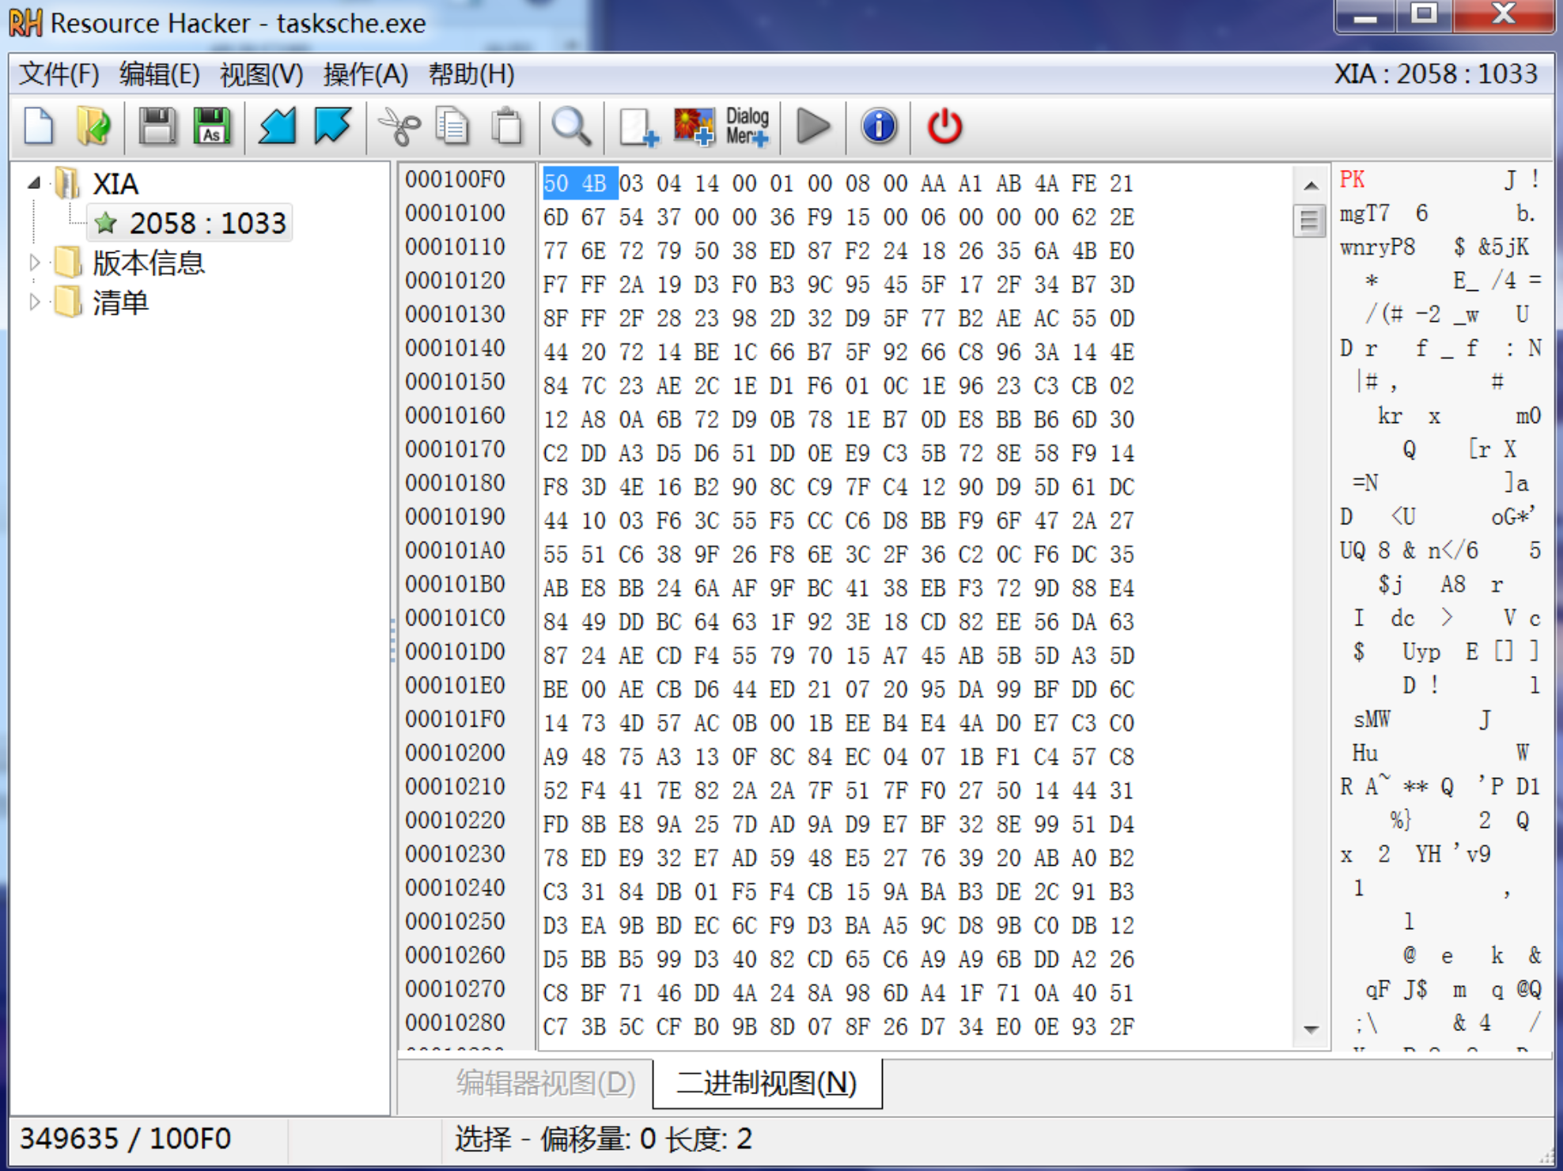Open the 操作(A) menu
The width and height of the screenshot is (1563, 1171).
click(x=365, y=74)
